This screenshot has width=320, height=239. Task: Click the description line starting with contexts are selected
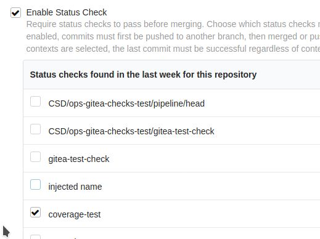pos(173,49)
